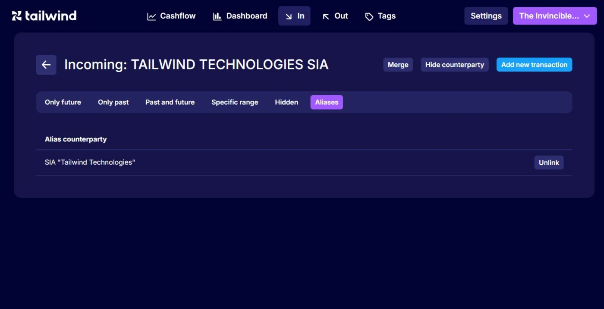Click the Cashflow chart icon
604x309 pixels.
click(151, 16)
